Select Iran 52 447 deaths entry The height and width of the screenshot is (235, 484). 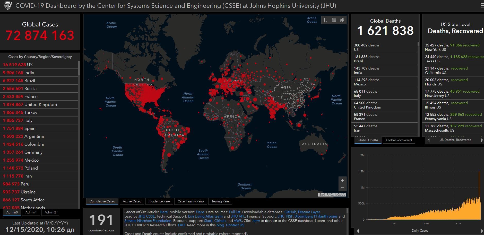384,128
